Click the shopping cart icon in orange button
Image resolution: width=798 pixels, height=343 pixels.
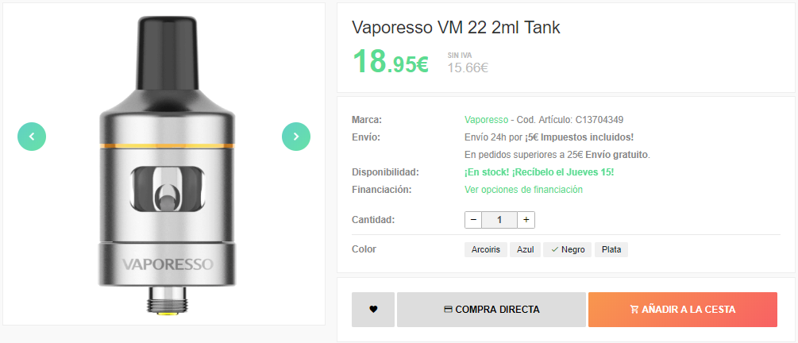click(x=634, y=310)
